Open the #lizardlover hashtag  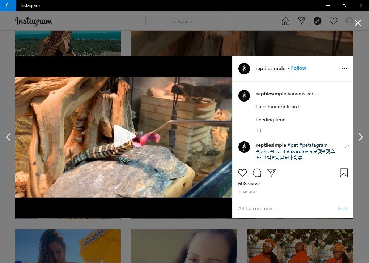point(299,151)
